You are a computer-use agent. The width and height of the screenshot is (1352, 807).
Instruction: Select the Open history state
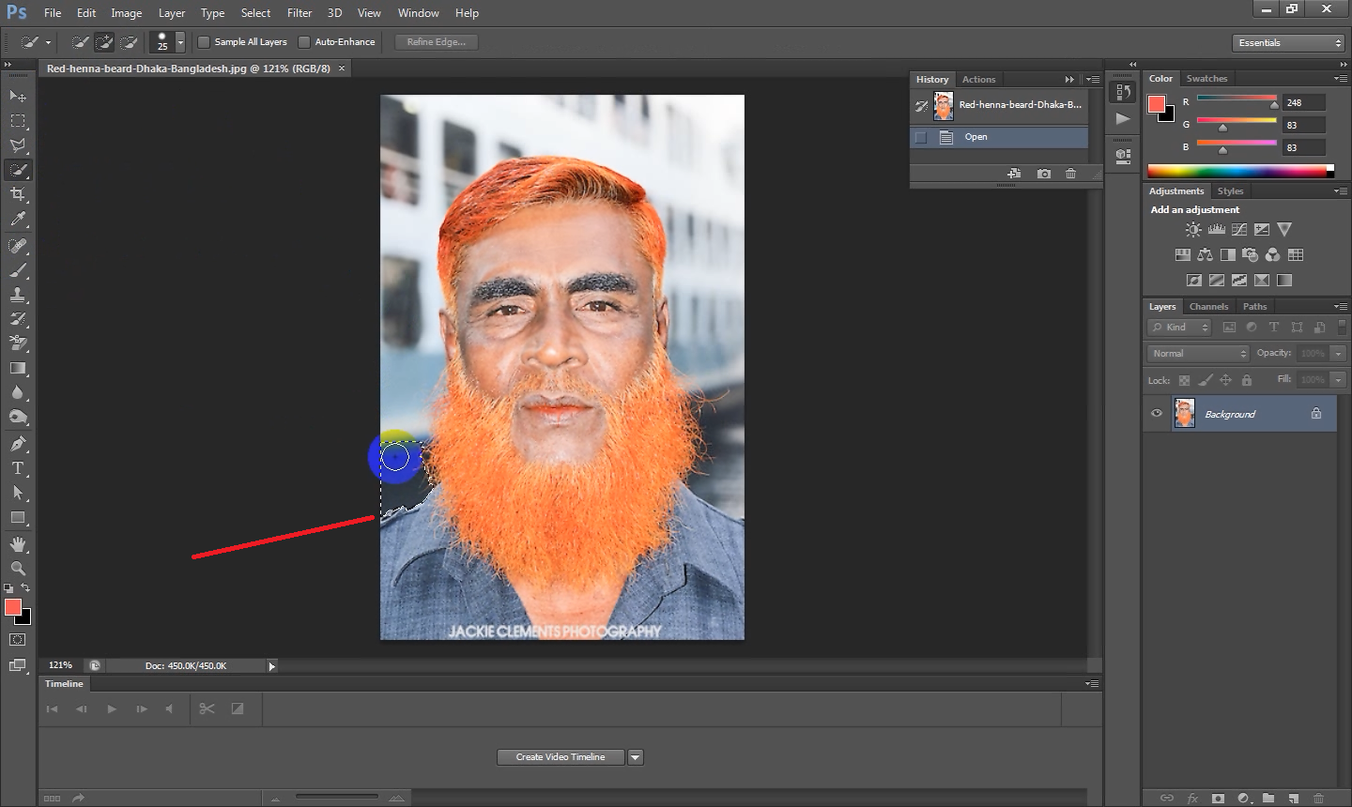point(976,137)
